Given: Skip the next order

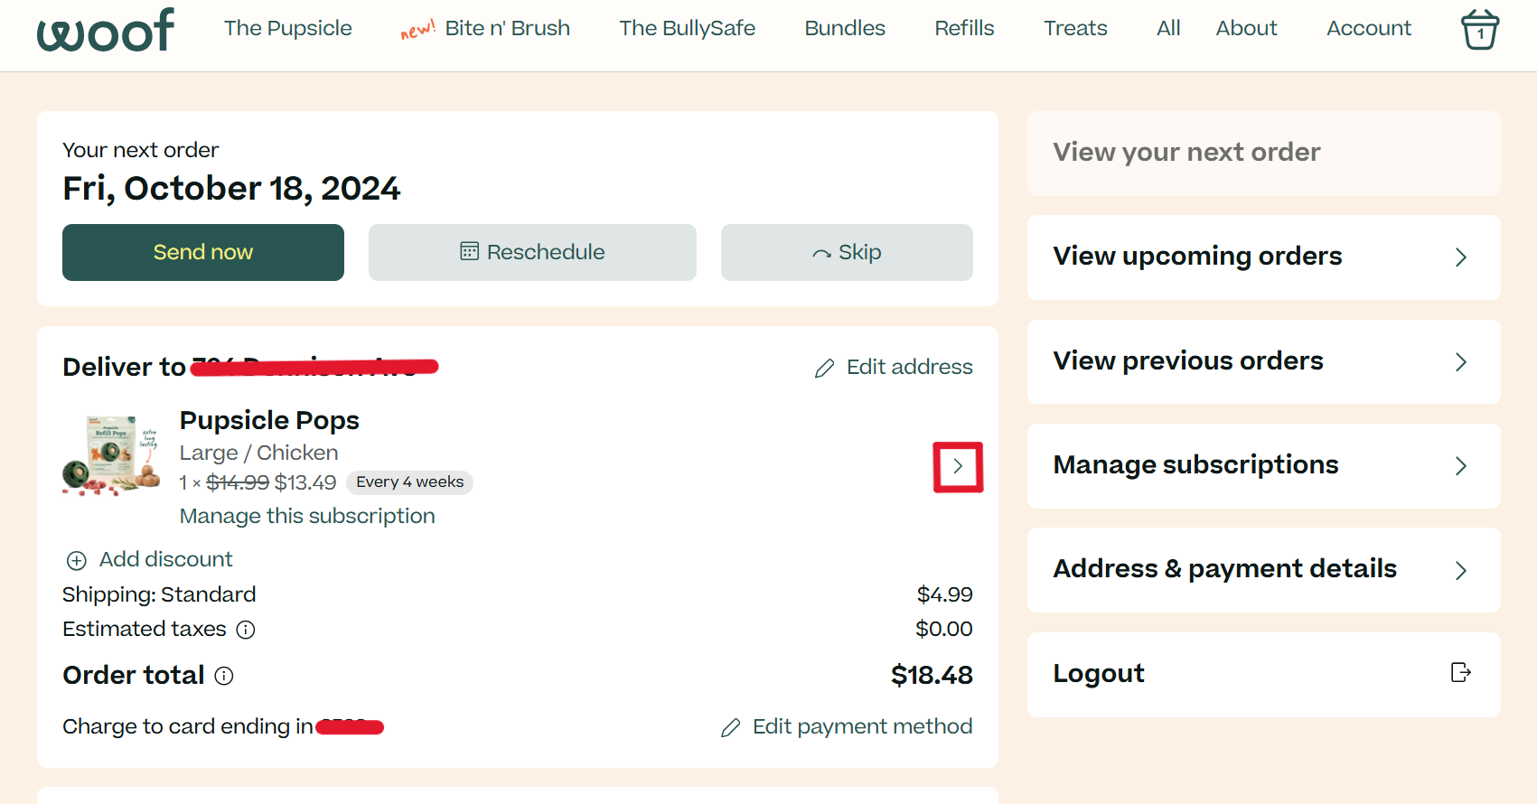Looking at the screenshot, I should coord(847,252).
